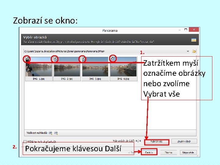Viewport: 220px width, 165px height.
Task: Click the < Zpět button
Action: coord(131,152)
